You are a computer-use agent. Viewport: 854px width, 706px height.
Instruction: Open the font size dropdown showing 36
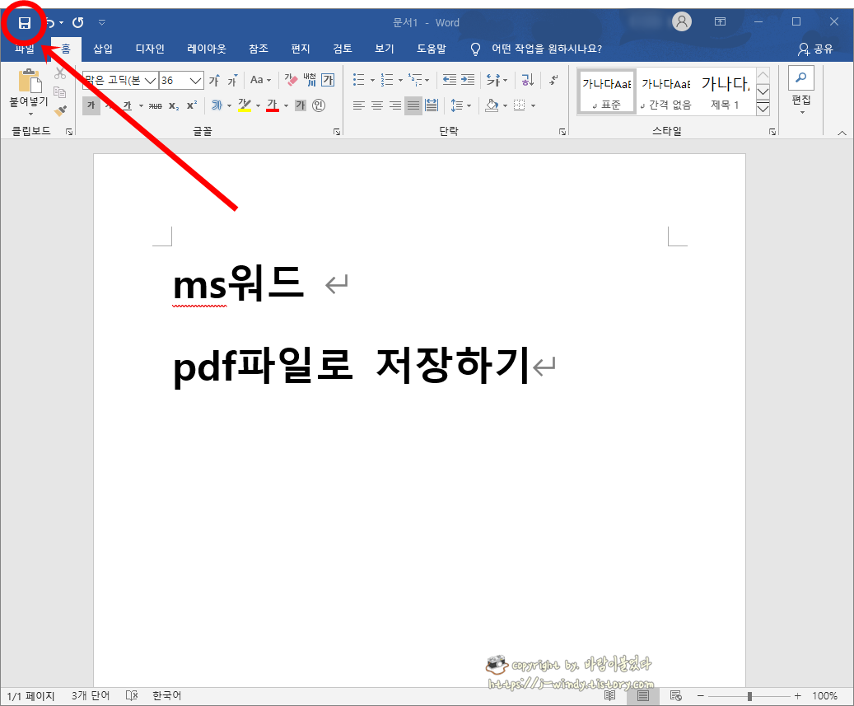click(x=196, y=81)
